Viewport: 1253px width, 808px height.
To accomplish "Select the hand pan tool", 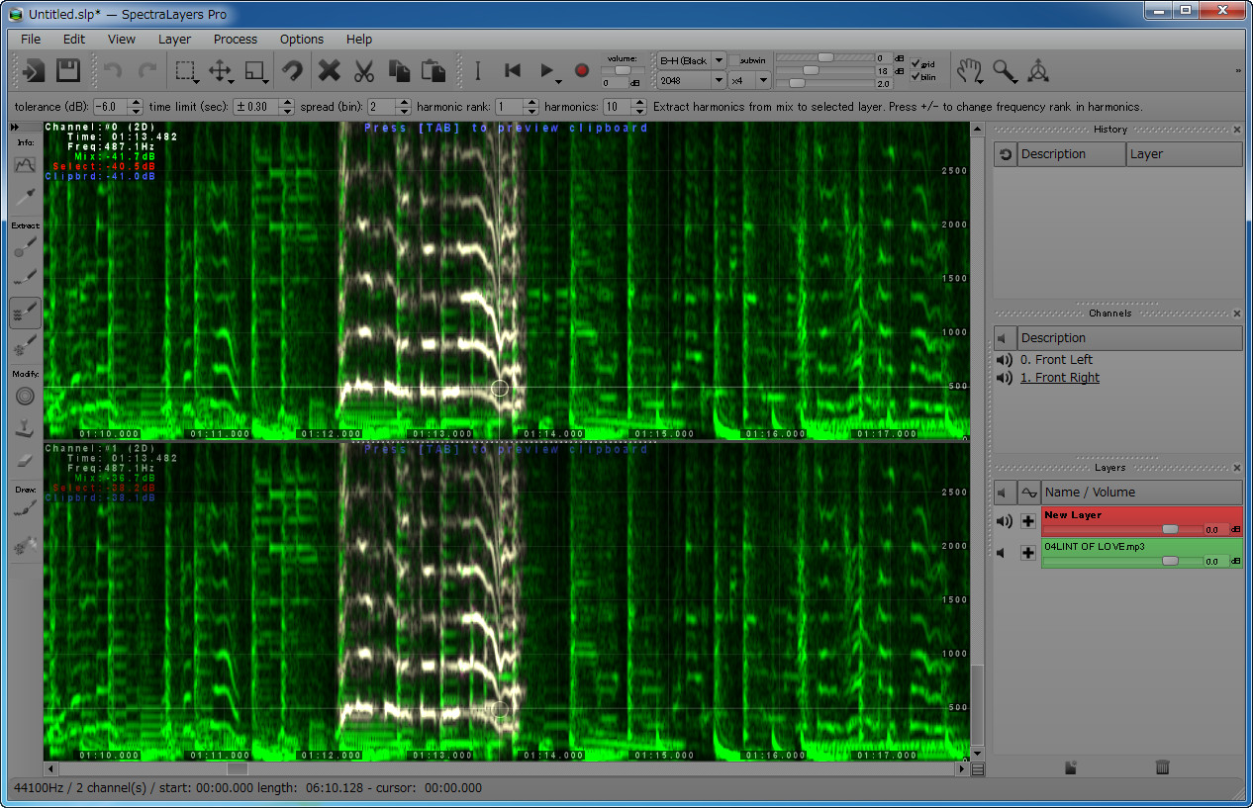I will tap(969, 71).
